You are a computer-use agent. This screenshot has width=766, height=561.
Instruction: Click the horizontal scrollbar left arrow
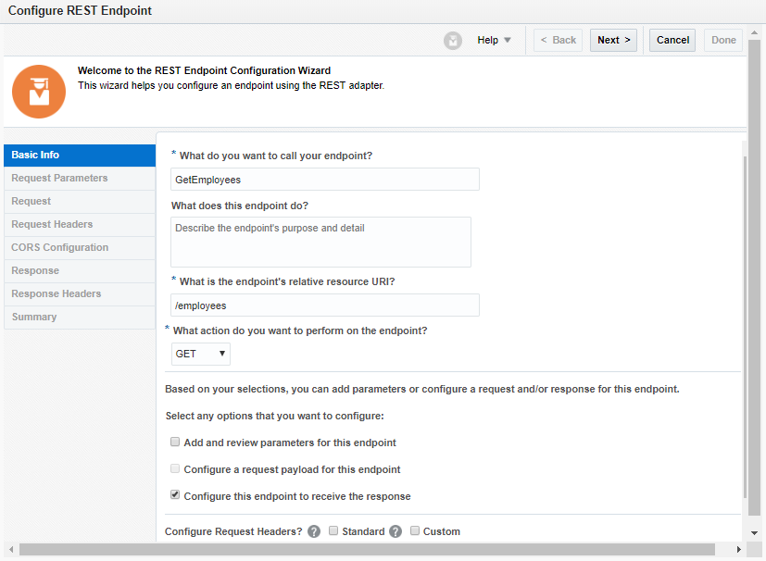click(x=10, y=550)
